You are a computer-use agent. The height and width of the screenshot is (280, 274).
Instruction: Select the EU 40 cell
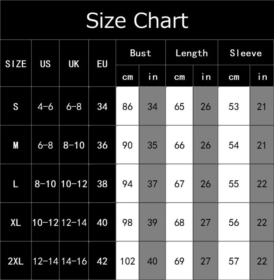click(102, 222)
